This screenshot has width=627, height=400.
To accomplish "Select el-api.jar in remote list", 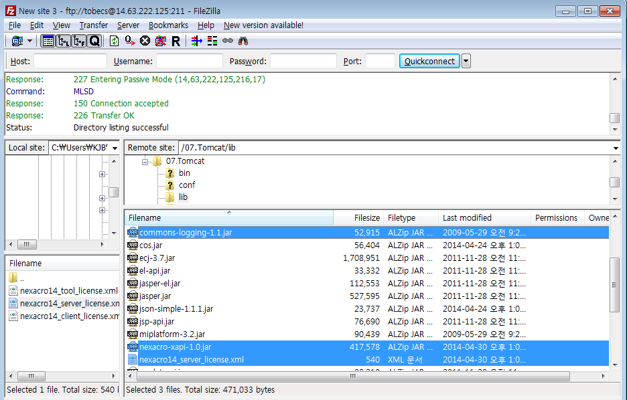I will [x=367, y=271].
